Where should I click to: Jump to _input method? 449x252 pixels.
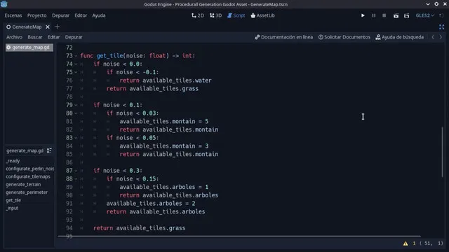(x=12, y=208)
